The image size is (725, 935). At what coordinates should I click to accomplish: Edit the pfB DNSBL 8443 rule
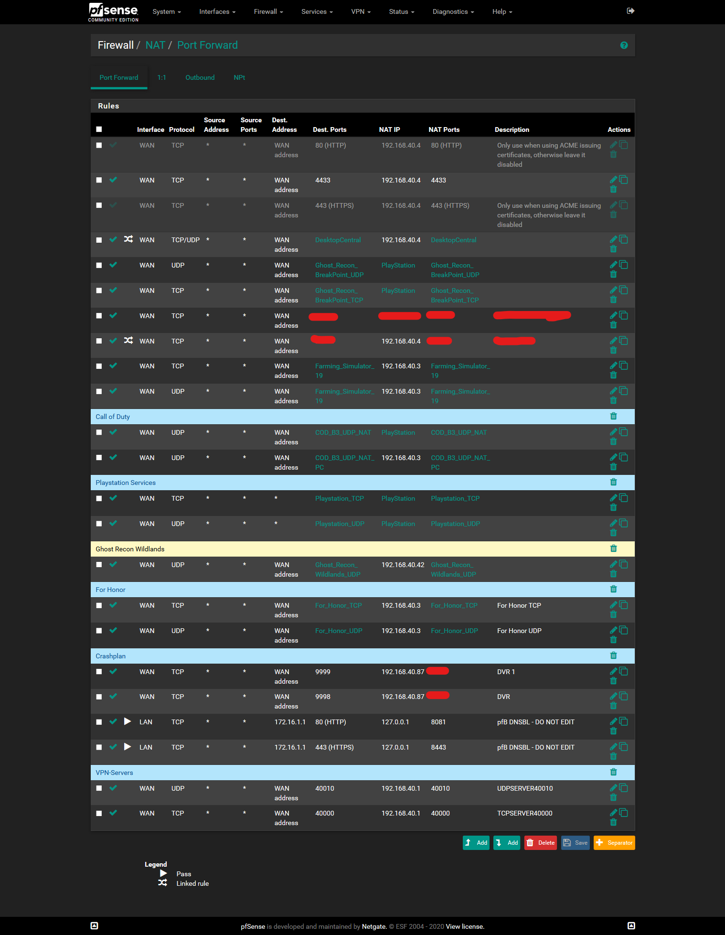614,747
